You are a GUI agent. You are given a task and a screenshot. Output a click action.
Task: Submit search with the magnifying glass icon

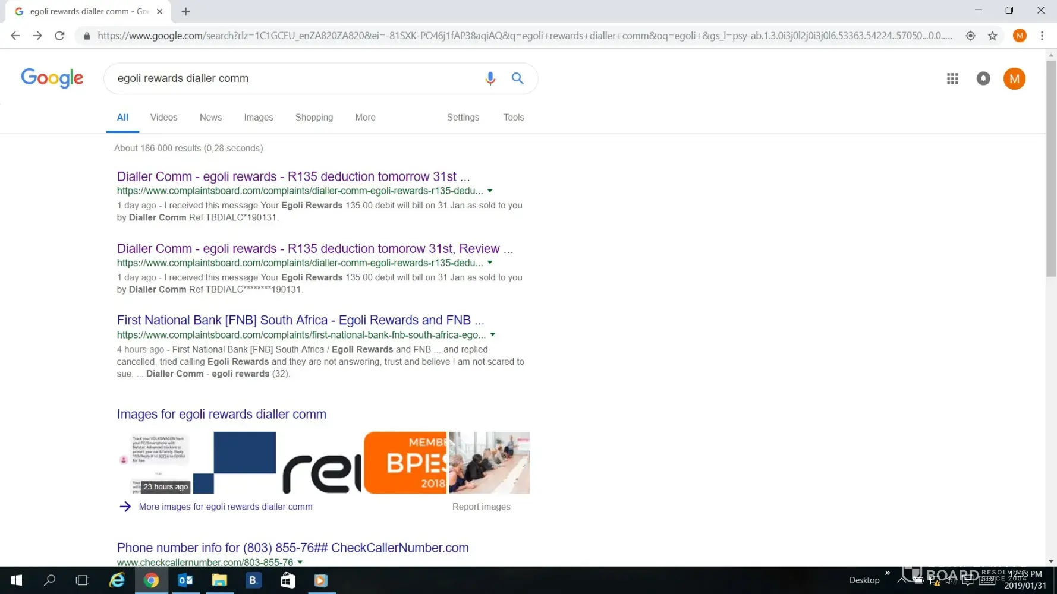click(518, 78)
